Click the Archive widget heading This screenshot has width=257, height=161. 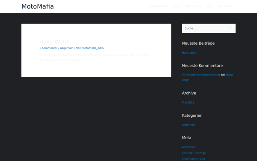click(189, 93)
